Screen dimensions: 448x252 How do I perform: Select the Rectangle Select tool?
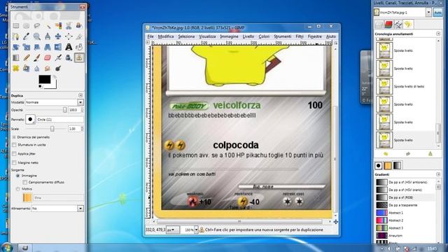pyautogui.click(x=15, y=26)
